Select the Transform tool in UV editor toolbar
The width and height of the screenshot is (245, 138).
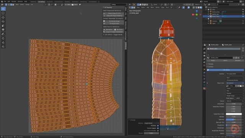tap(3, 30)
